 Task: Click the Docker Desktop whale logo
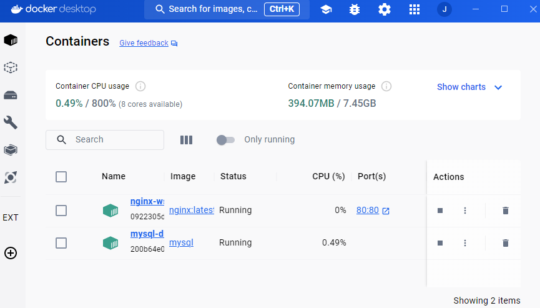point(17,9)
